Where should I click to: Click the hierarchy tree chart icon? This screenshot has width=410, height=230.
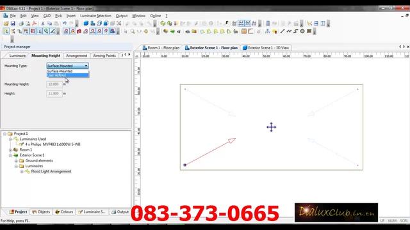pos(267,31)
